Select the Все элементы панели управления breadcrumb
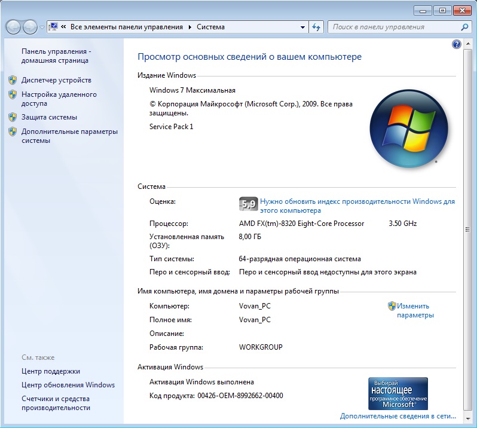Image resolution: width=477 pixels, height=428 pixels. click(x=126, y=27)
